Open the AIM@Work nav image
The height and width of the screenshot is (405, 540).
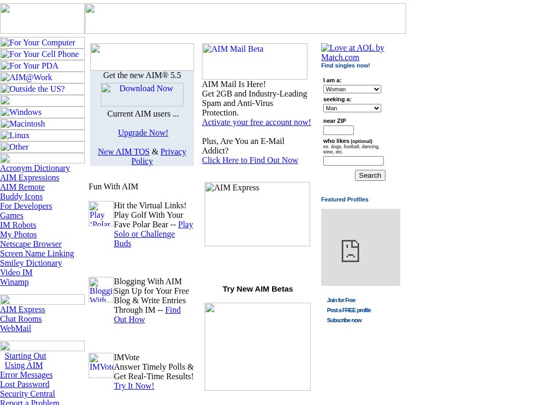point(42,78)
